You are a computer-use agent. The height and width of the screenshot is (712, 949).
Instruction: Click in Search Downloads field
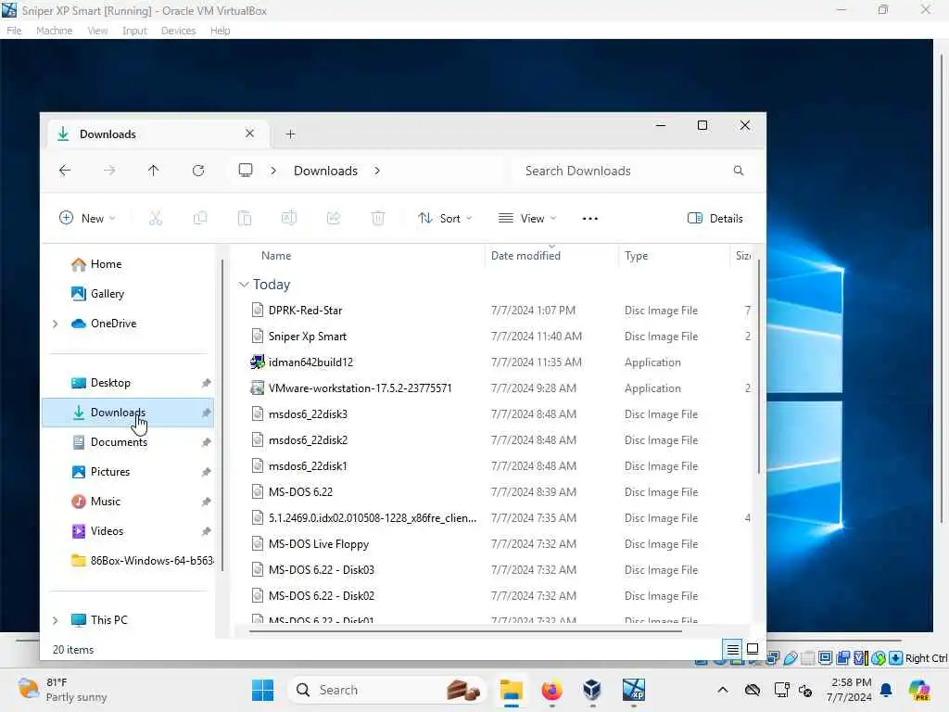tap(632, 171)
